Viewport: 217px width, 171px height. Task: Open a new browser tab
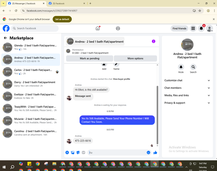click(x=90, y=3)
